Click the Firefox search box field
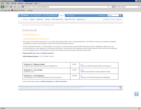The width and height of the screenshot is (141, 110). [x=127, y=7]
